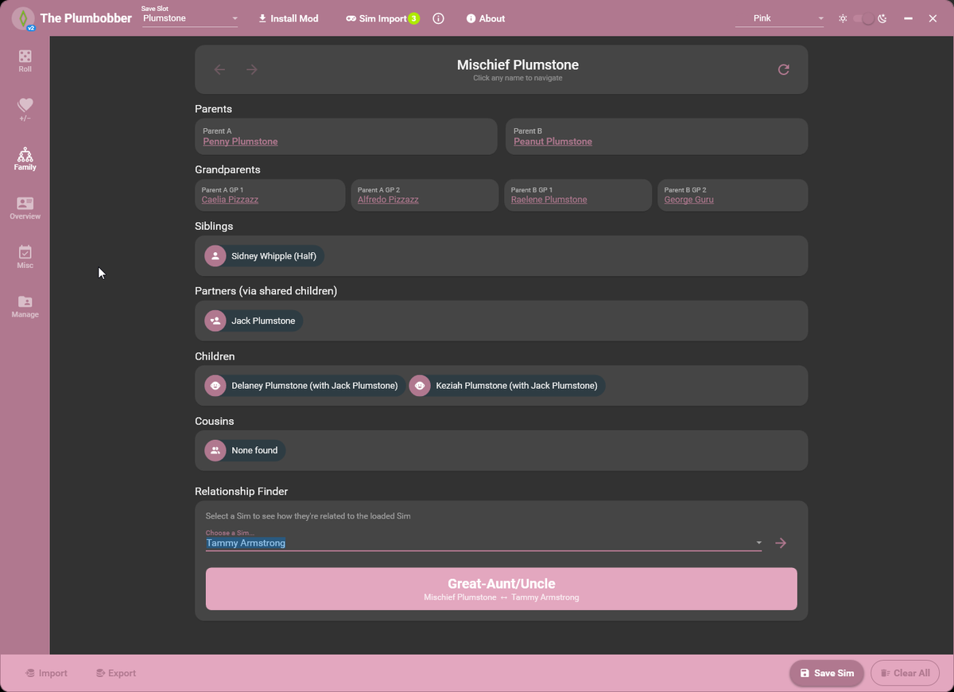
Task: Toggle the light/dark mode switch
Action: coord(863,18)
